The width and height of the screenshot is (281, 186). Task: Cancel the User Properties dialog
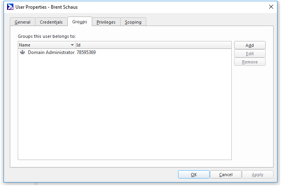(x=225, y=175)
